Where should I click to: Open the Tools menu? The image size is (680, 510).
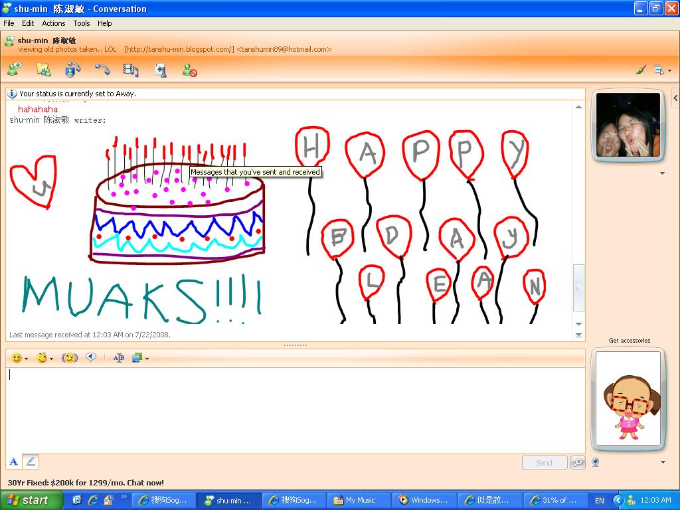(82, 23)
